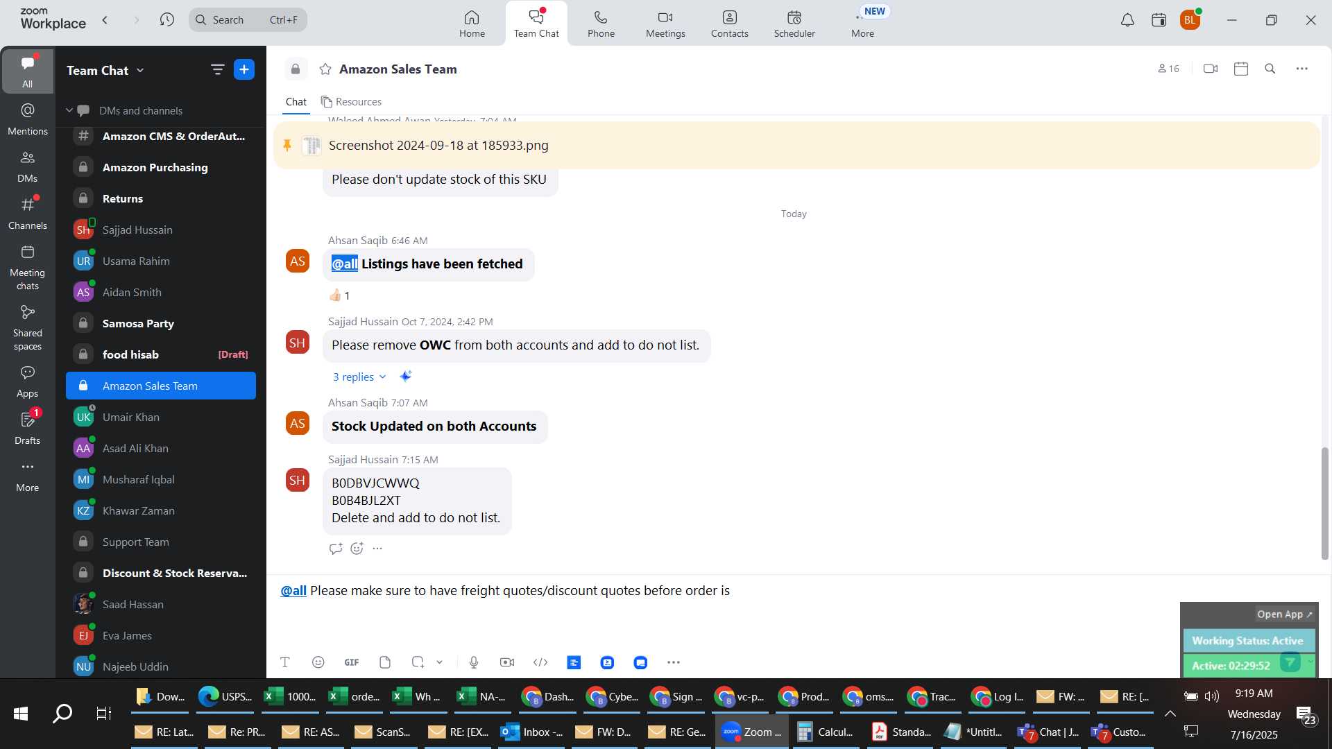
Task: Click the thumbs up reaction
Action: tap(339, 295)
